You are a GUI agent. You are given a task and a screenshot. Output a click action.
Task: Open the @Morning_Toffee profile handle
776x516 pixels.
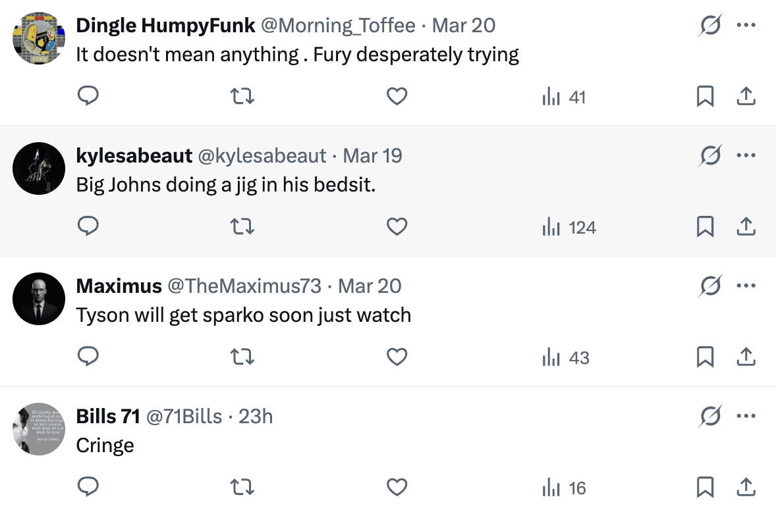tap(338, 26)
